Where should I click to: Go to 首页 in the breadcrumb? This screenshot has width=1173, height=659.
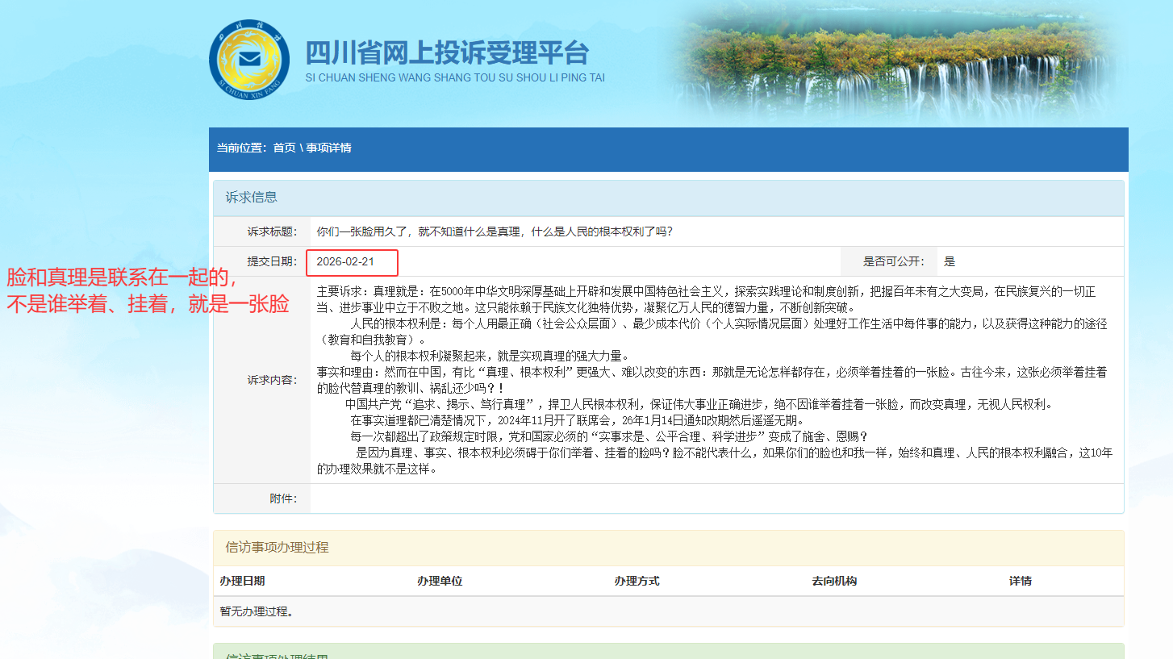coord(284,148)
